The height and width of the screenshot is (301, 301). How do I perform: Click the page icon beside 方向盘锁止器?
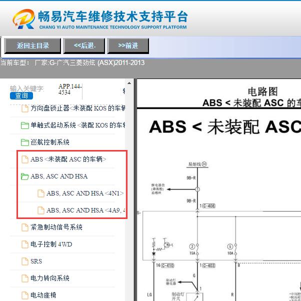[25, 108]
